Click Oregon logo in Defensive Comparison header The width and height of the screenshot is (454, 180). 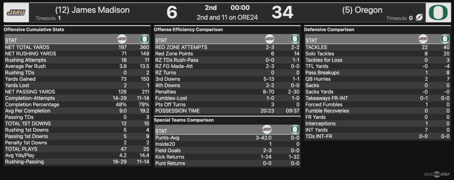coord(445,39)
